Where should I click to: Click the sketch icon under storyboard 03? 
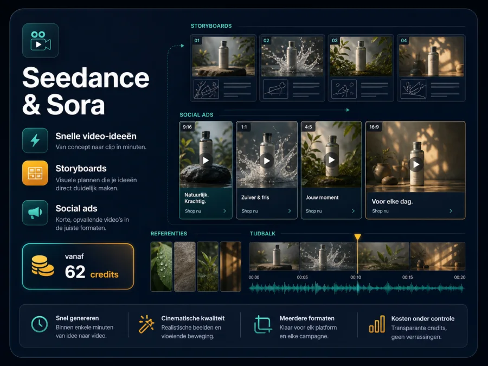point(344,89)
